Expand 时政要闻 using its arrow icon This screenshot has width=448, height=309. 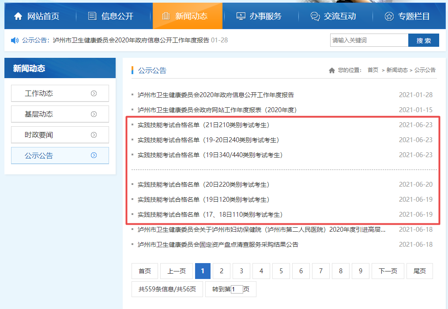[94, 135]
